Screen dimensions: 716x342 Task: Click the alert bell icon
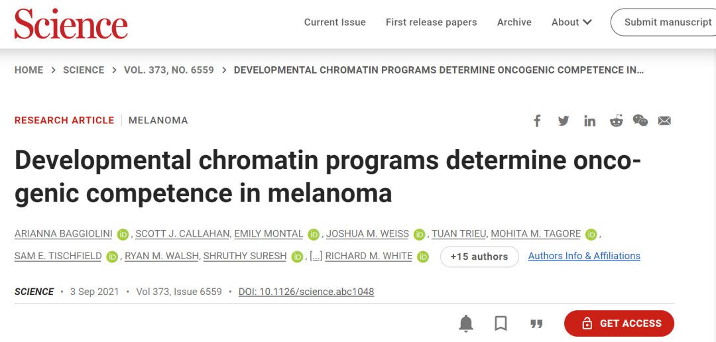(x=466, y=323)
